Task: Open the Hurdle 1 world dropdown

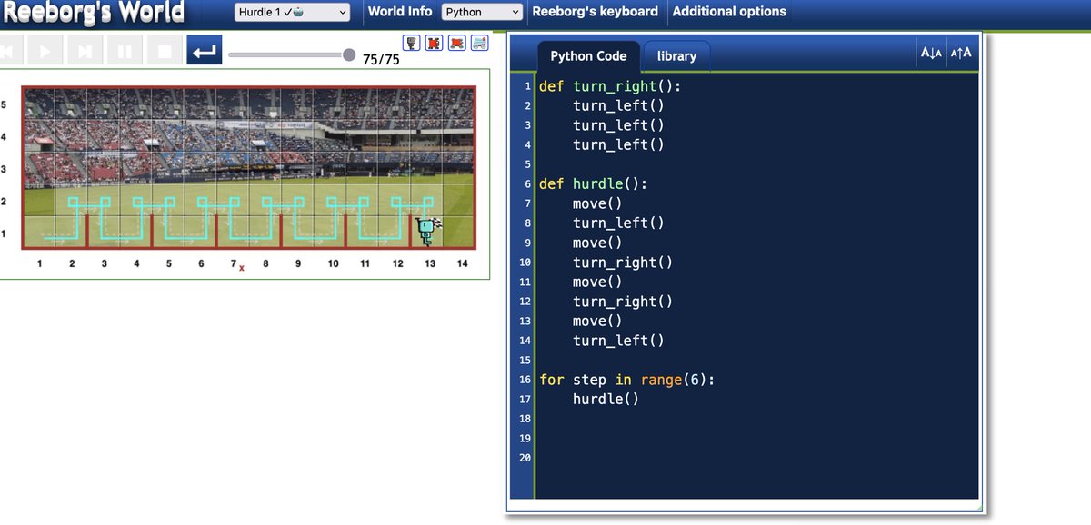Action: (x=292, y=12)
